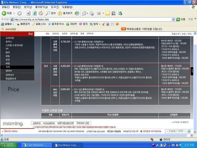Open 영업점안내 in the sidebar menu

point(11,79)
